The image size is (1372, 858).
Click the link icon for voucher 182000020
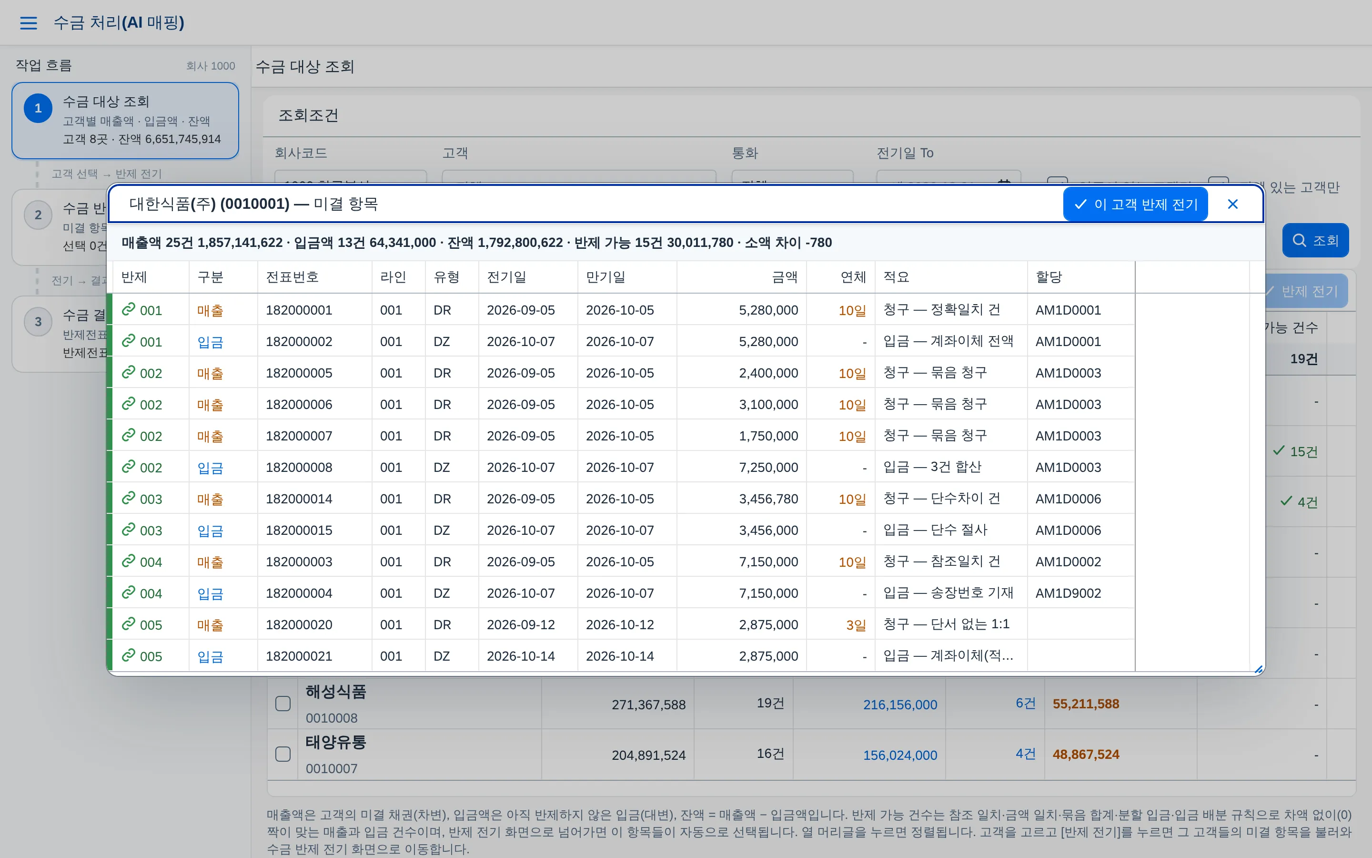(x=129, y=623)
